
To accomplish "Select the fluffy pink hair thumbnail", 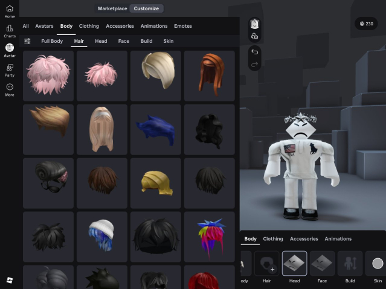I will 48,75.
